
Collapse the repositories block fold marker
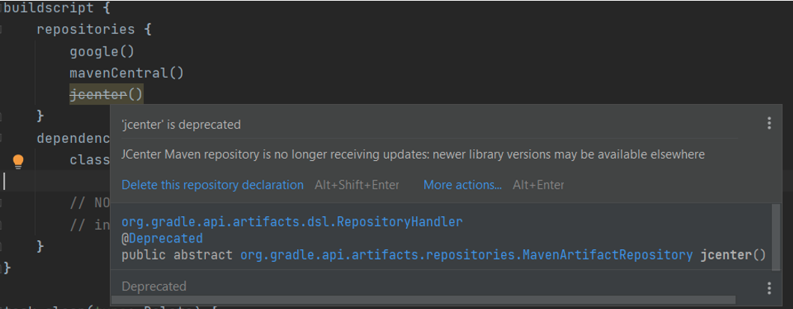3,30
